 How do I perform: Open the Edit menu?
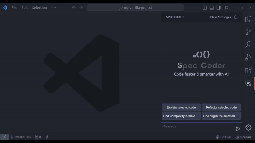point(25,8)
